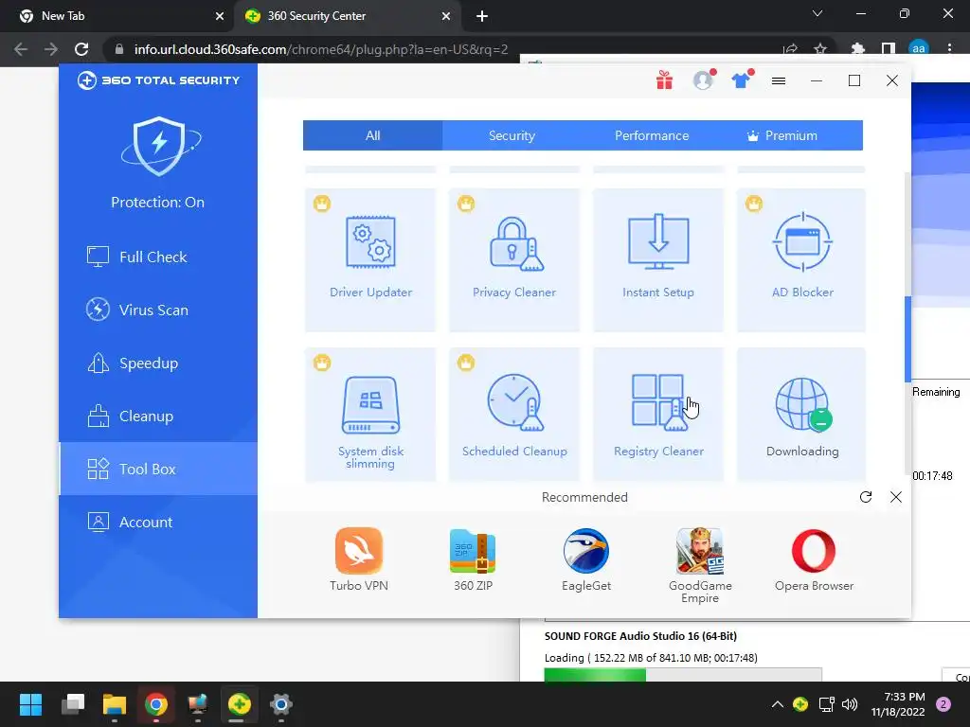Open the Instant Setup tool
970x727 pixels.
[x=658, y=259]
